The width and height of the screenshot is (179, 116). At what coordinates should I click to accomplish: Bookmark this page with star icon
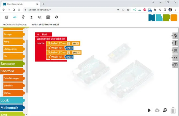click(128, 10)
